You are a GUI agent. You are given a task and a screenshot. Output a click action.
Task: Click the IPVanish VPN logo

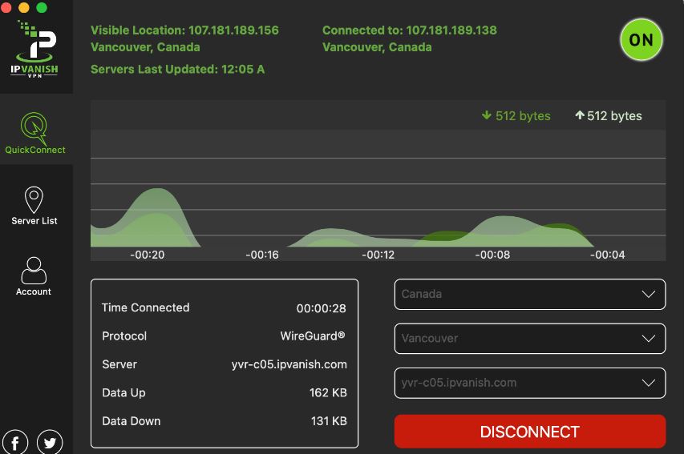click(34, 49)
